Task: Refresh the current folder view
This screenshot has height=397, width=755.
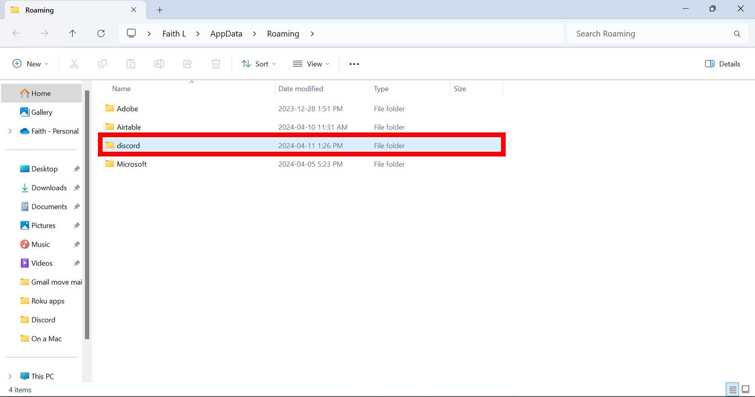Action: click(101, 33)
